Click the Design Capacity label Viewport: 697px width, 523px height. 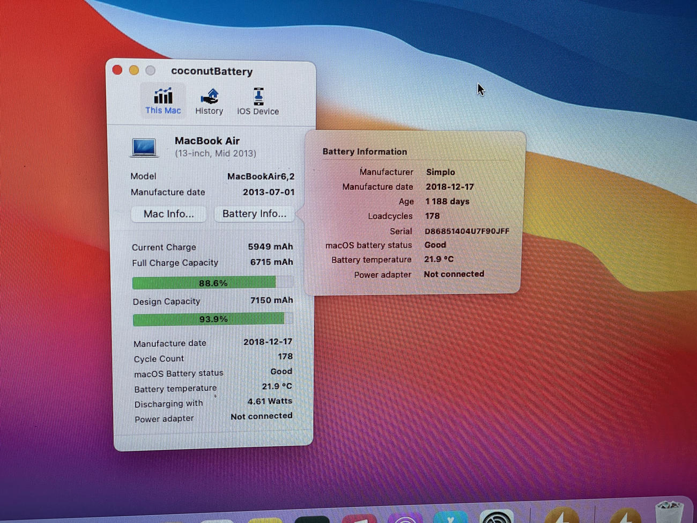pos(166,301)
